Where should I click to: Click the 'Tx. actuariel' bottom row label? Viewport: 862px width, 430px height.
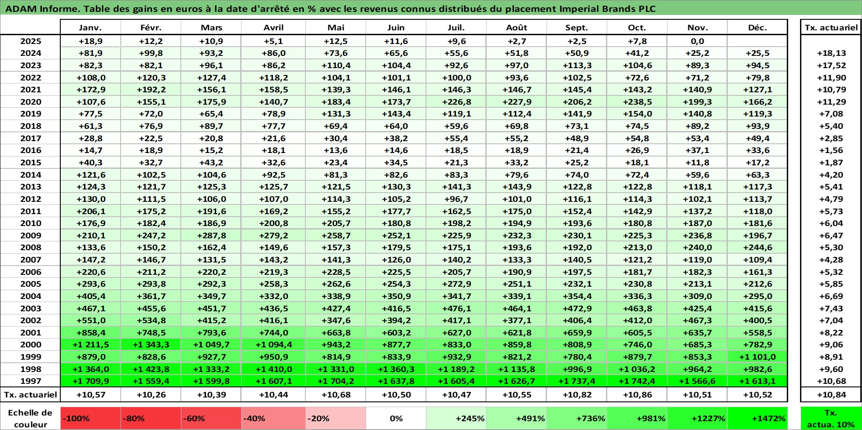pos(30,395)
